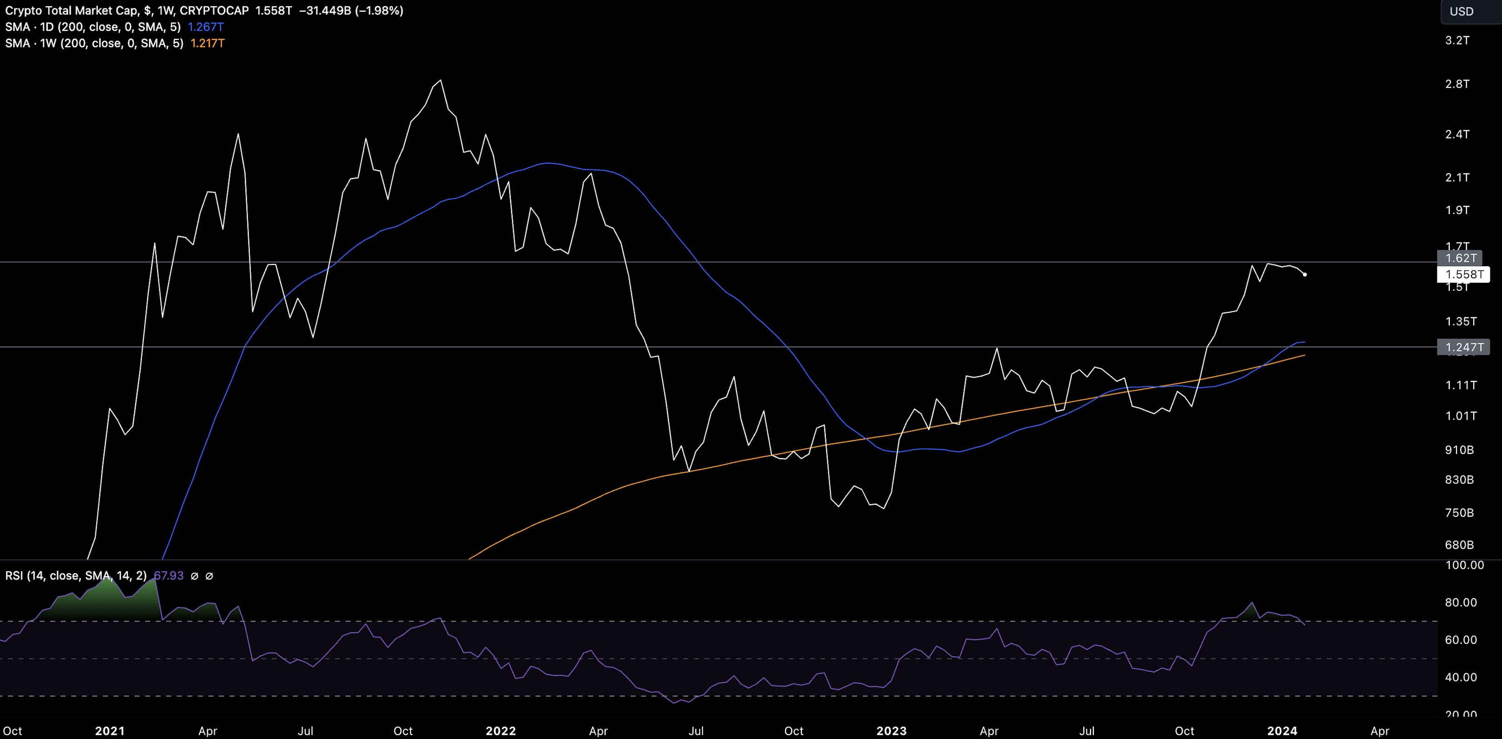This screenshot has width=1502, height=739.
Task: Click the 2024 year marker on the time axis
Action: click(x=1281, y=731)
